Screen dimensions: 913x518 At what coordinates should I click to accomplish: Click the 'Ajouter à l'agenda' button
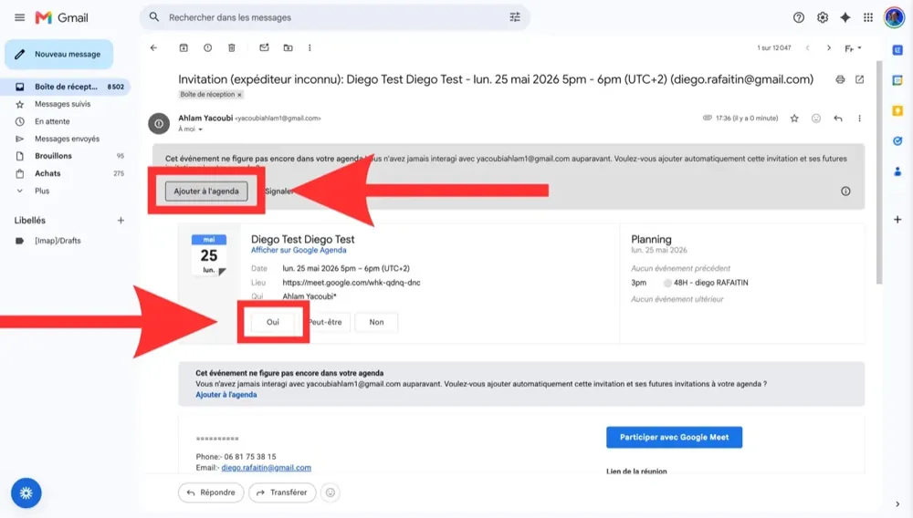(x=206, y=191)
